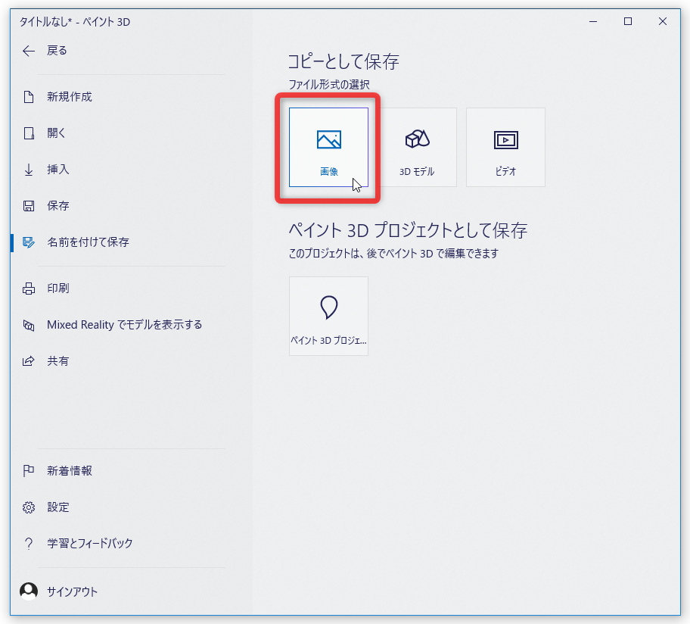The width and height of the screenshot is (690, 624).
Task: Click the question mark help icon
Action: pos(29,544)
